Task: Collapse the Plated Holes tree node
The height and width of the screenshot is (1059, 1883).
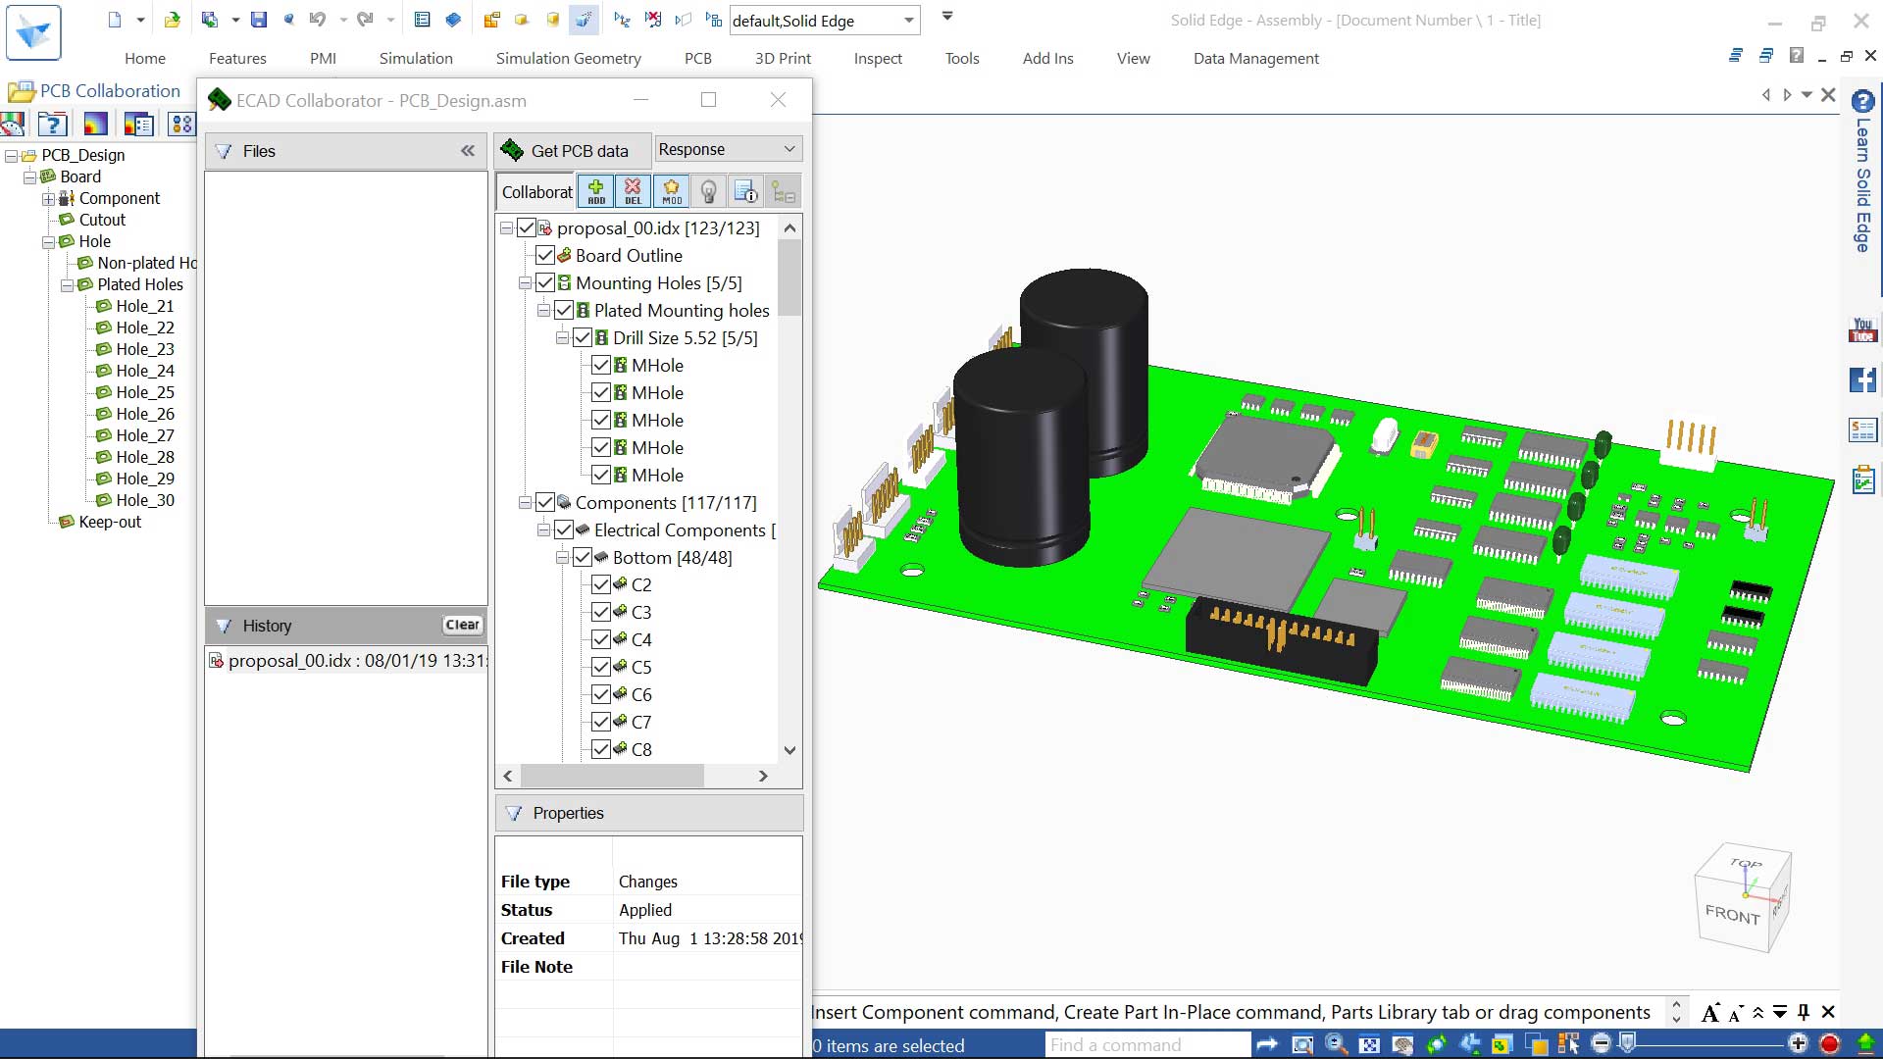Action: point(67,285)
